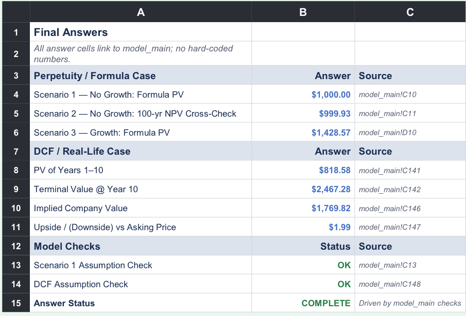Click 'Driven by model_main checks' cell
The image size is (466, 316).
[410, 303]
